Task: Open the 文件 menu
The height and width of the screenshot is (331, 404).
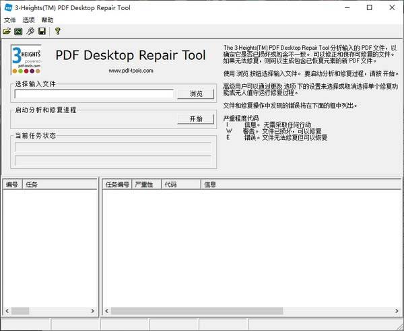Action: 10,20
